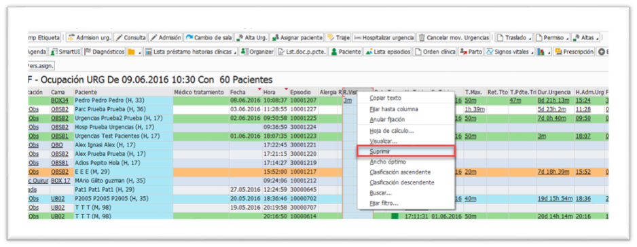Choose Fijar filtro... from context menu

point(384,203)
